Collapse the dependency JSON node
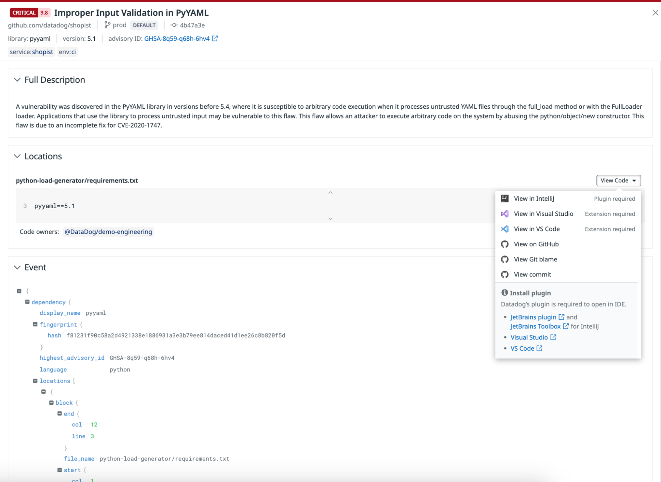661x482 pixels. 27,302
